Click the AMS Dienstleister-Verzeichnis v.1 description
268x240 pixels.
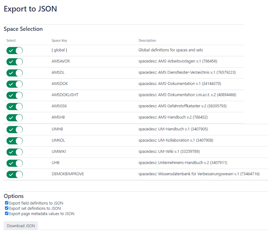point(187,72)
